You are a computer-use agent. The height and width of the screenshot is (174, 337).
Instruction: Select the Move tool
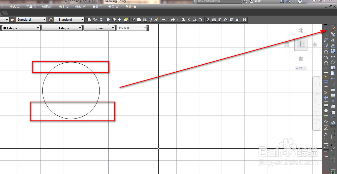pyautogui.click(x=333, y=57)
